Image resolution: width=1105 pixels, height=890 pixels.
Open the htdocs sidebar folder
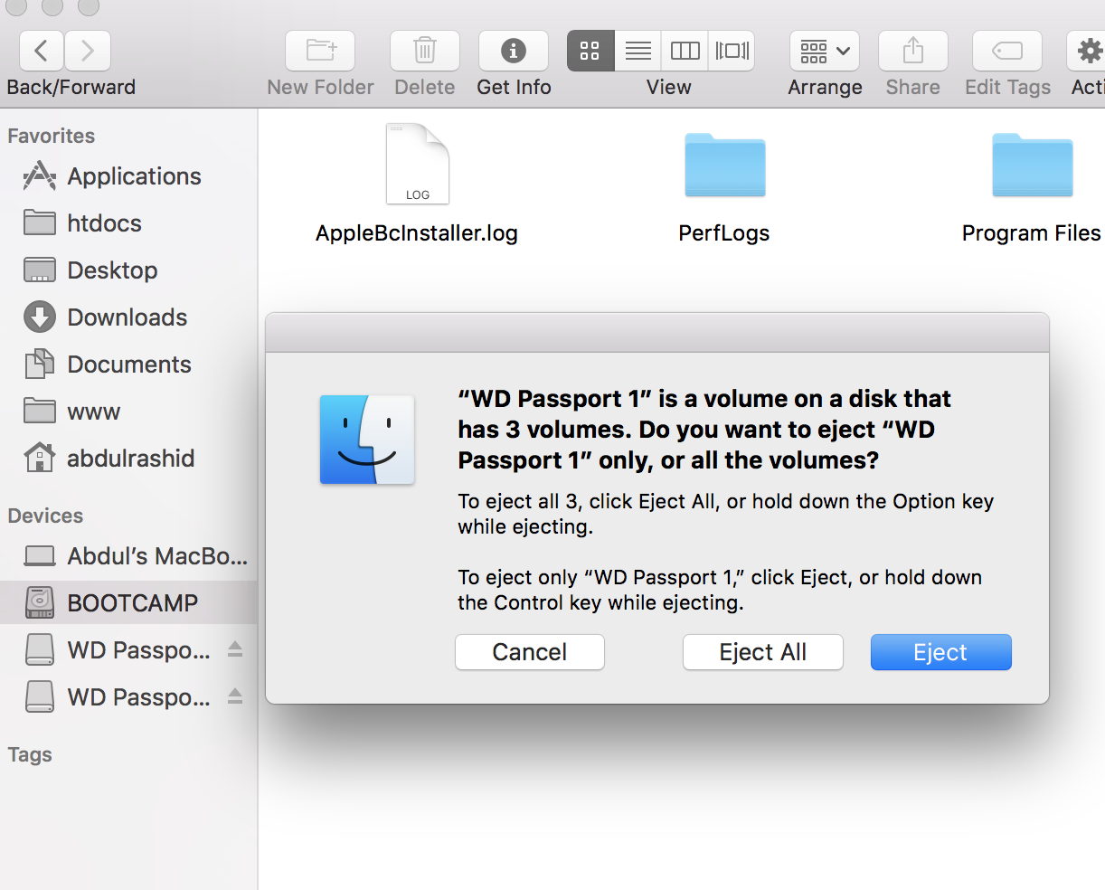[128, 223]
